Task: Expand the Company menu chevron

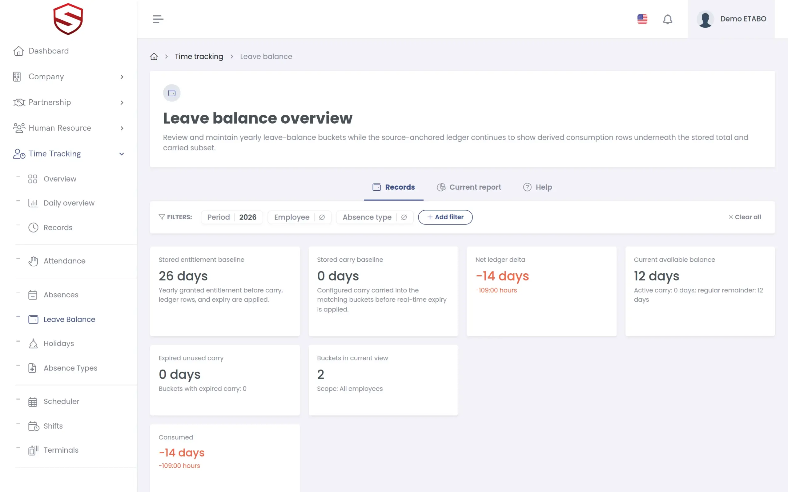Action: point(122,77)
